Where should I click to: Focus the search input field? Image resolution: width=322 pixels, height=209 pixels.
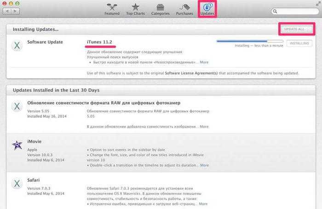click(x=295, y=12)
